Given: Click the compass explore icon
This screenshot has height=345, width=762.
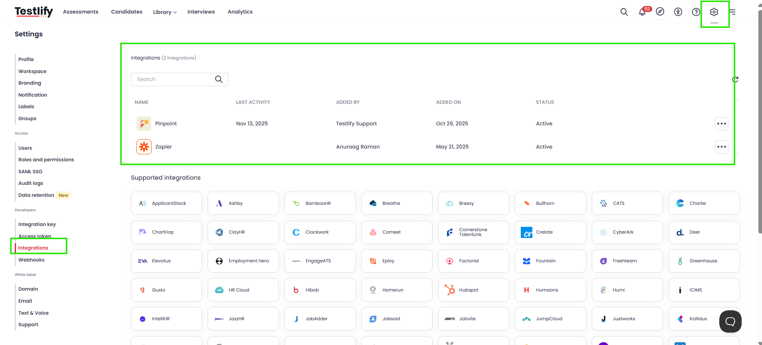Looking at the screenshot, I should click(660, 12).
